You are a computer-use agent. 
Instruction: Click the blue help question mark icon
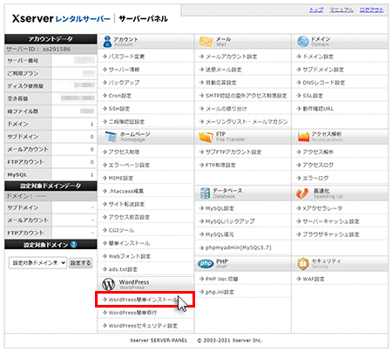point(73,245)
